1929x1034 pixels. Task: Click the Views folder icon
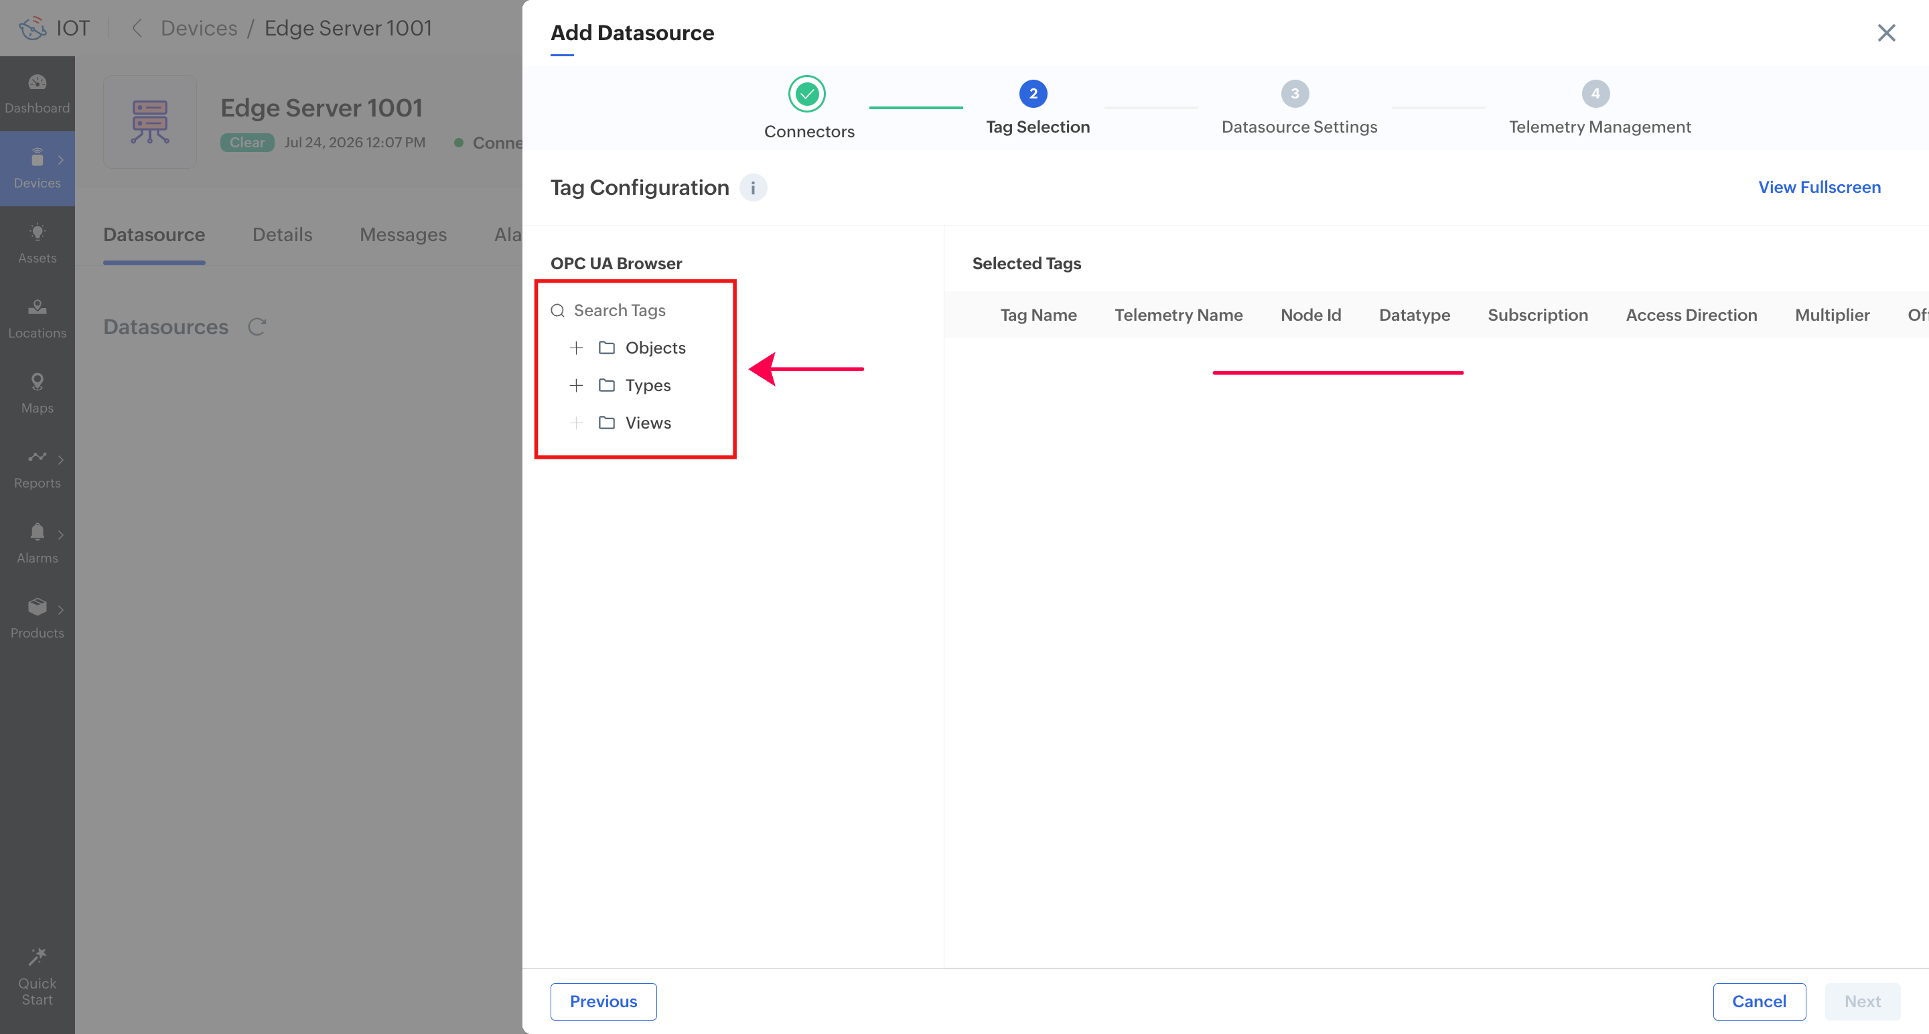607,423
